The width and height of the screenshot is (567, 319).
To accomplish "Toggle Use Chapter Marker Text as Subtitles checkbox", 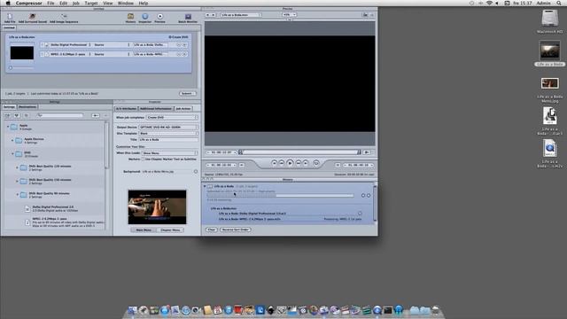I will [x=143, y=159].
